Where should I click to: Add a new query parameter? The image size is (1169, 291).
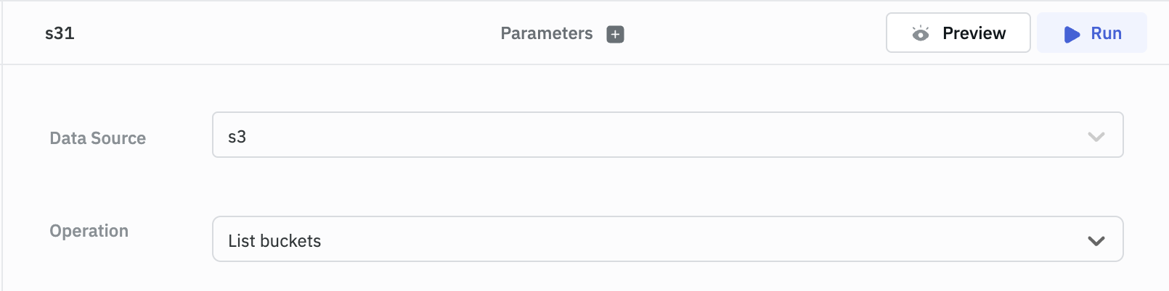pos(615,34)
